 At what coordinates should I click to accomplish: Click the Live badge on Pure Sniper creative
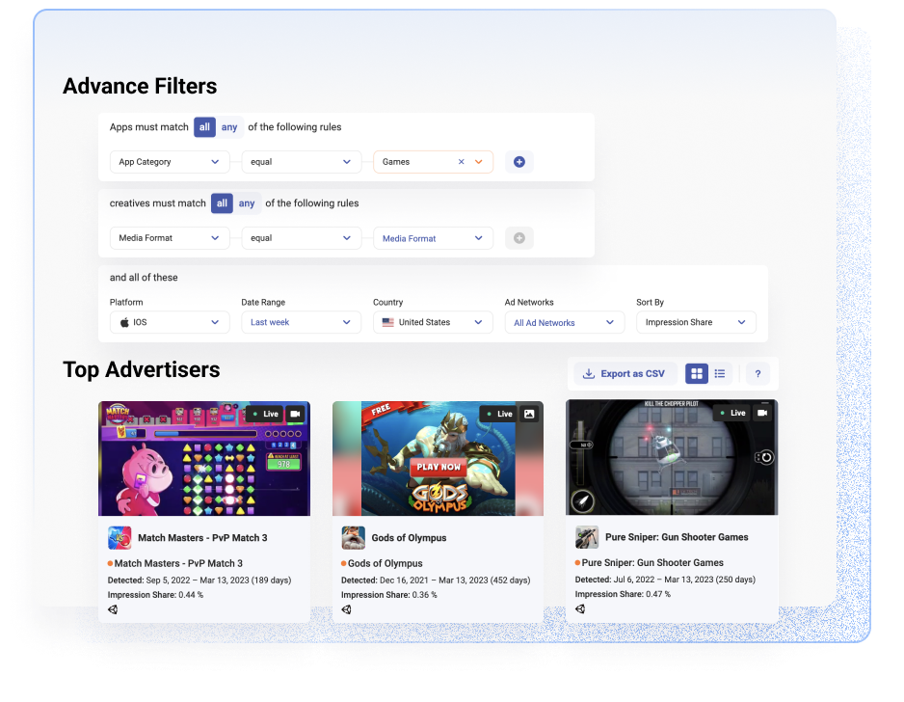click(x=732, y=413)
